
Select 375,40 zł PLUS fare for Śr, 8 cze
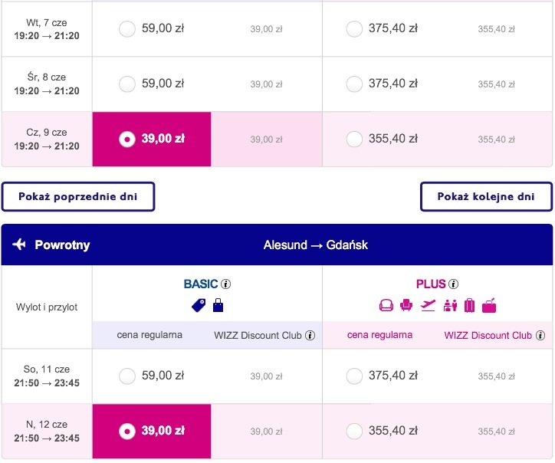click(354, 84)
